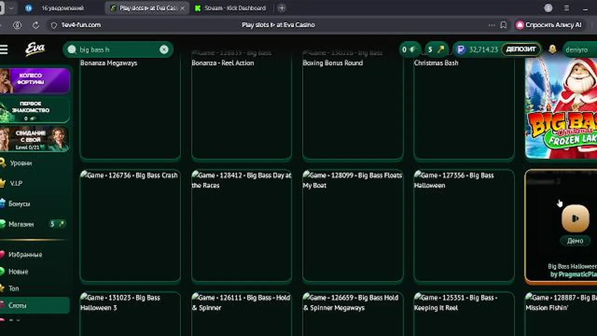Click the 5 arrow counter badge
Image resolution: width=597 pixels, height=336 pixels.
point(436,49)
